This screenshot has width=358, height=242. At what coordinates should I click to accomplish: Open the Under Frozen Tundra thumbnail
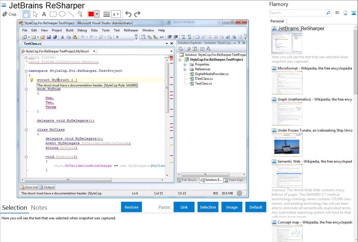[x=287, y=145]
